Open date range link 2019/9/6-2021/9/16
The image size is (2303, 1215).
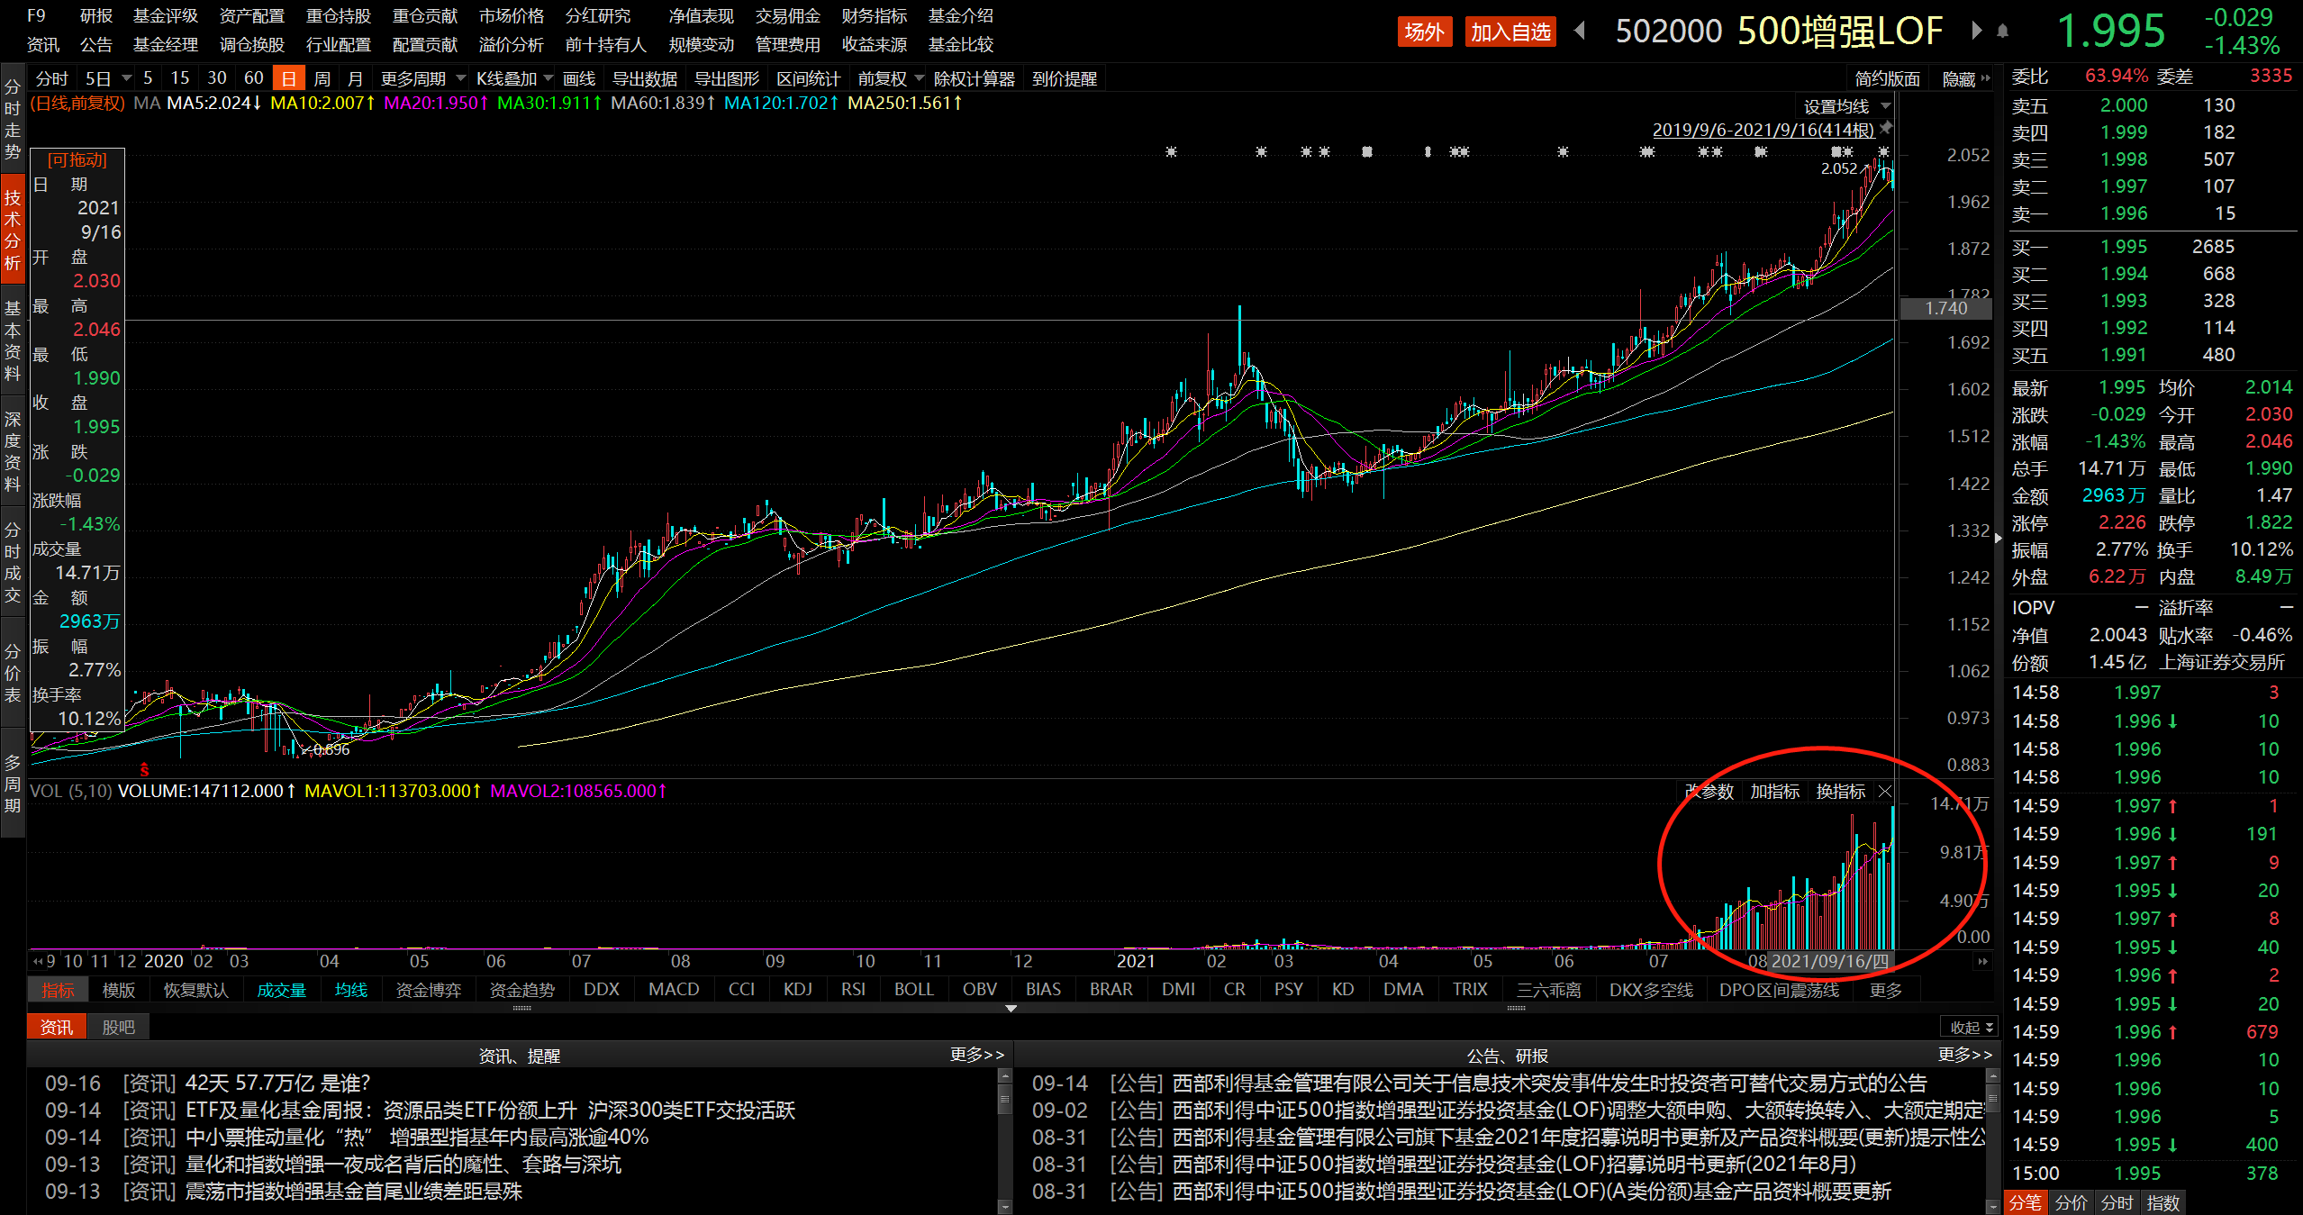[x=1764, y=130]
